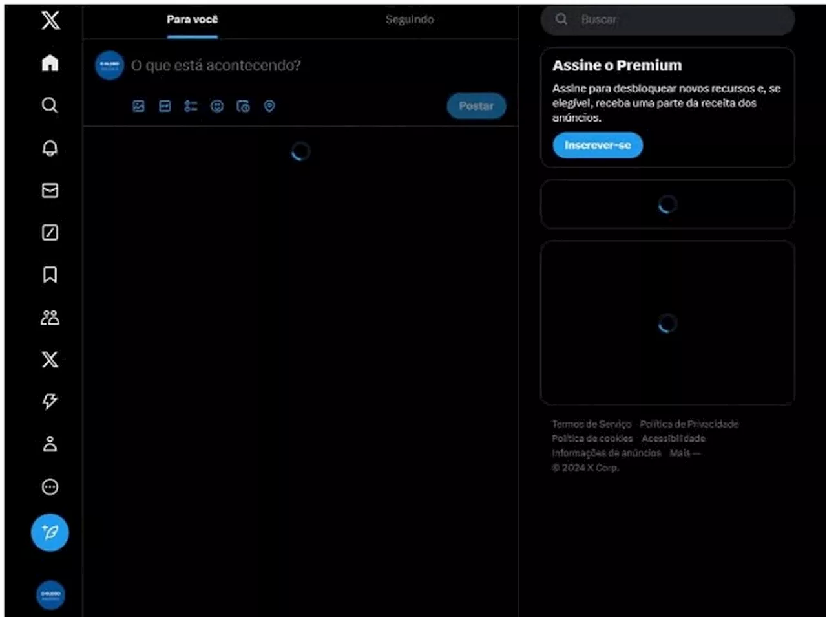This screenshot has height=617, width=827.
Task: Click the Postar button
Action: (x=476, y=106)
